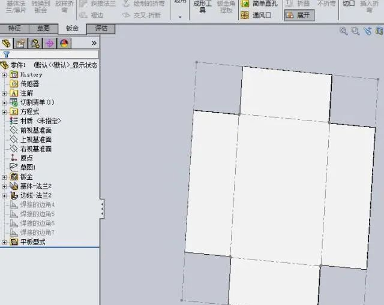Expand the 切割清单(1) cut list
Image resolution: width=384 pixels, height=305 pixels.
pos(4,102)
